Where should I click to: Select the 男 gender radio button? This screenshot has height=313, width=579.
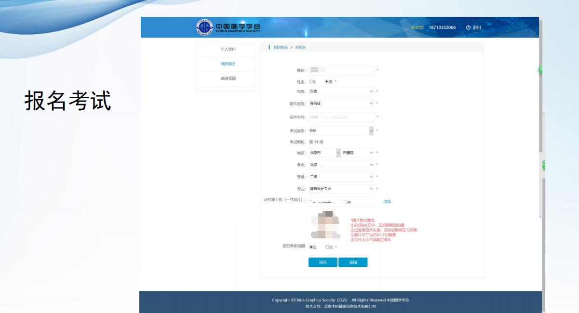point(327,82)
